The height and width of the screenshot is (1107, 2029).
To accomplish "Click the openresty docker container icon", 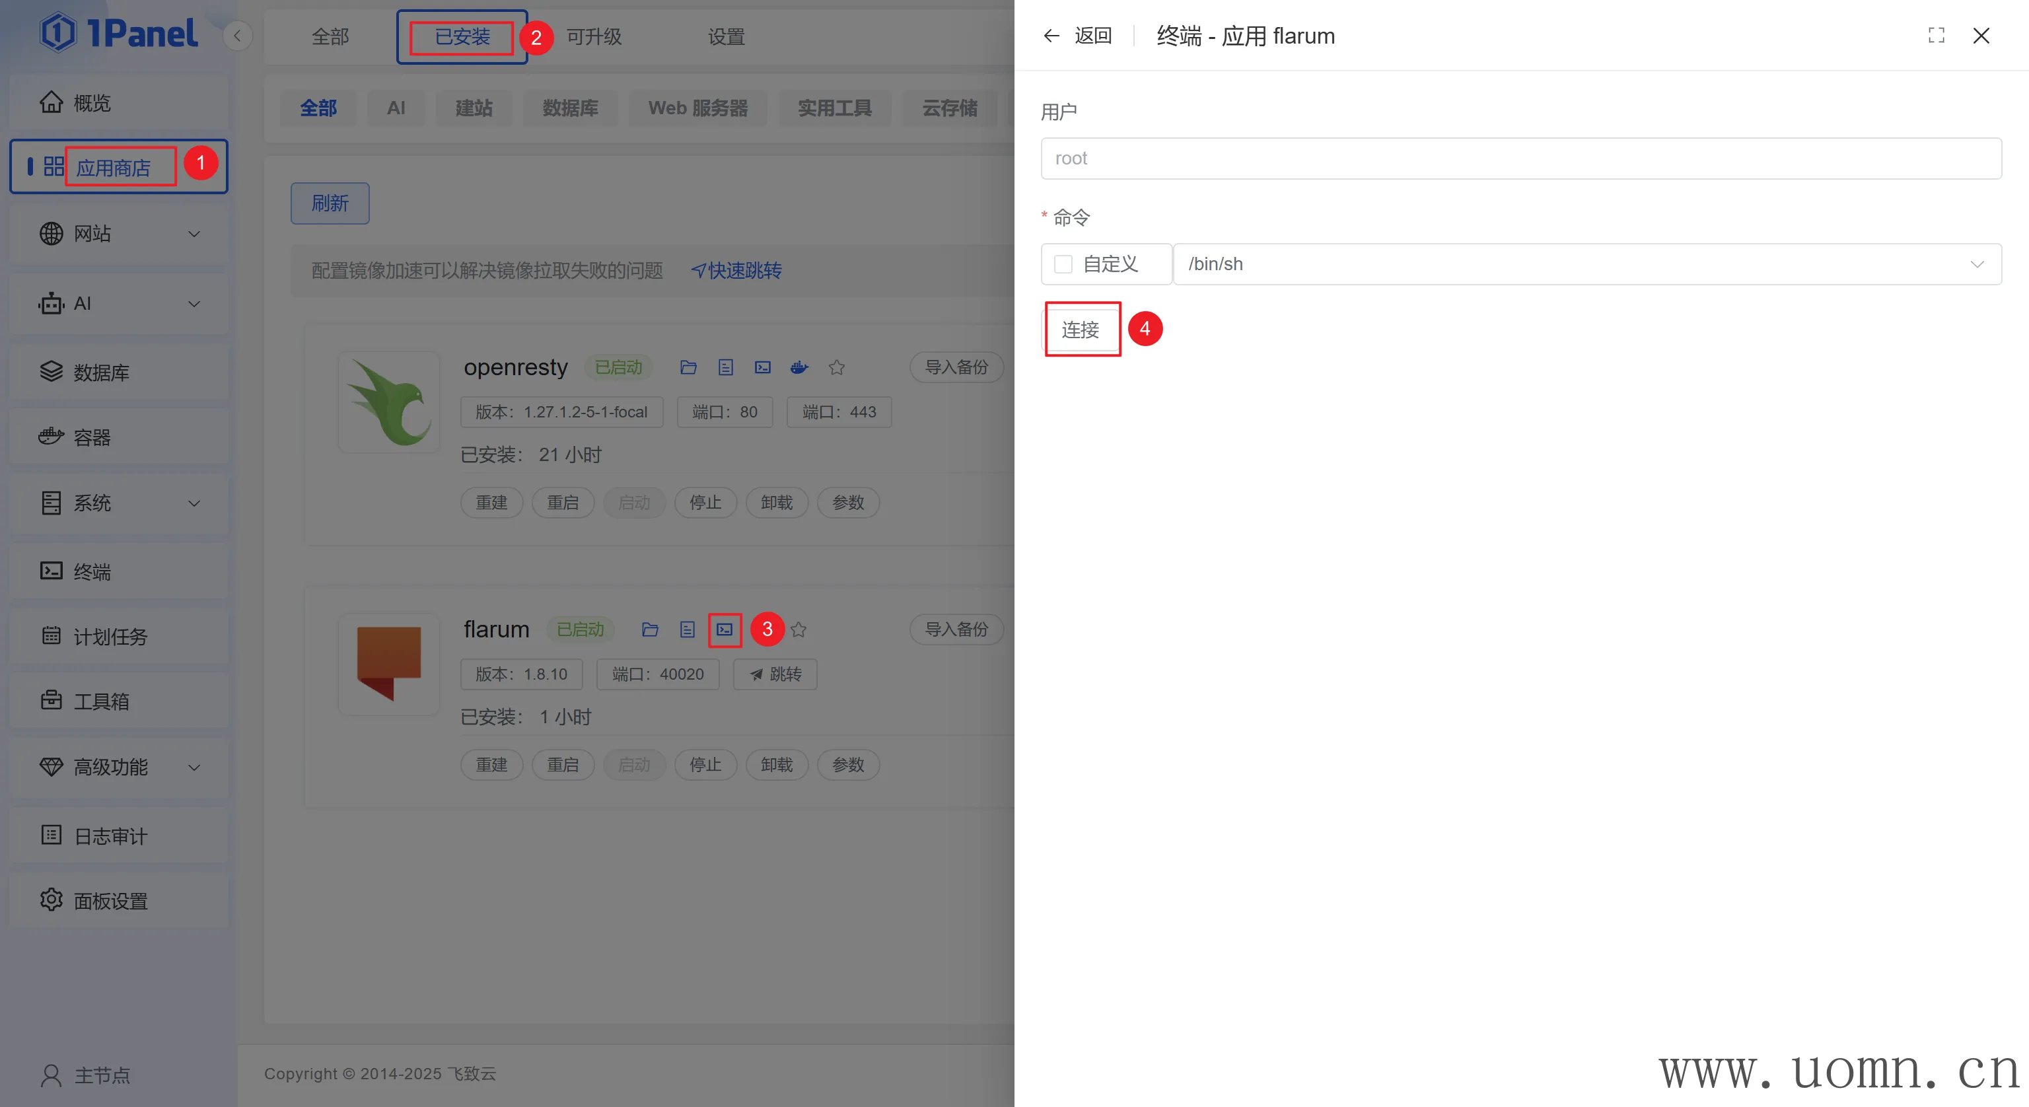I will click(x=799, y=367).
